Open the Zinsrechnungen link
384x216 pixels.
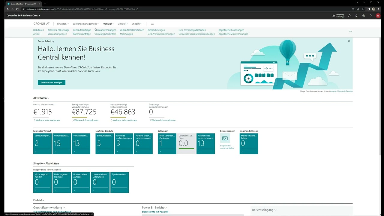coord(156,30)
